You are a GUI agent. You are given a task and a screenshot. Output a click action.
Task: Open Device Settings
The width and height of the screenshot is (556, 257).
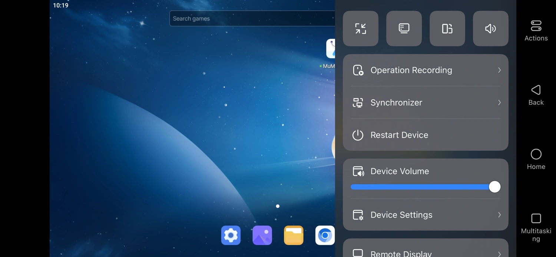426,215
